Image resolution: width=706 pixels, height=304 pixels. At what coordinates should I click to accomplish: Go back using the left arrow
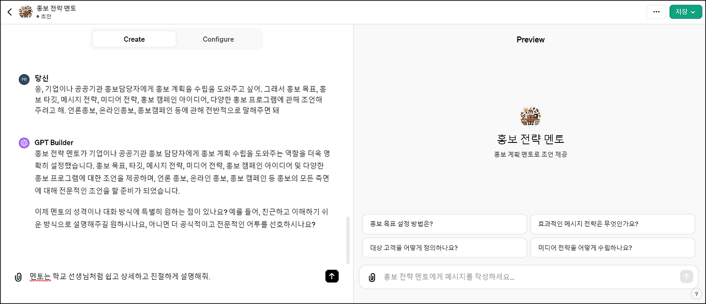9,12
